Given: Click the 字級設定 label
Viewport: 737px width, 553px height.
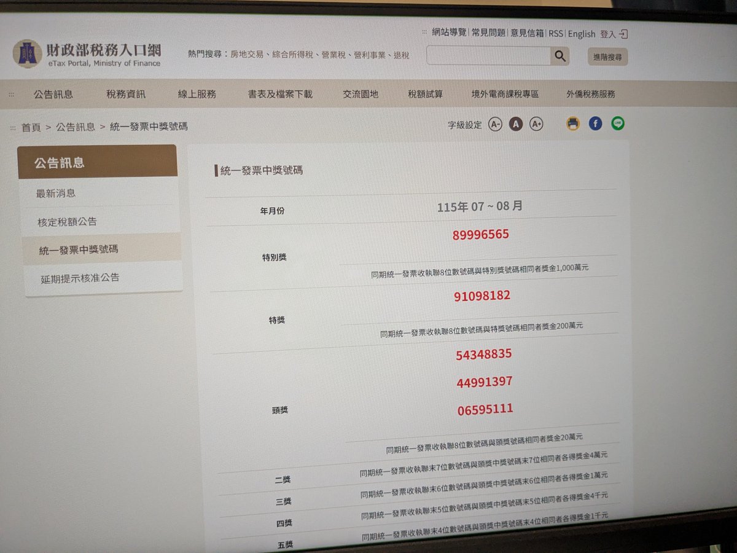Looking at the screenshot, I should (465, 125).
